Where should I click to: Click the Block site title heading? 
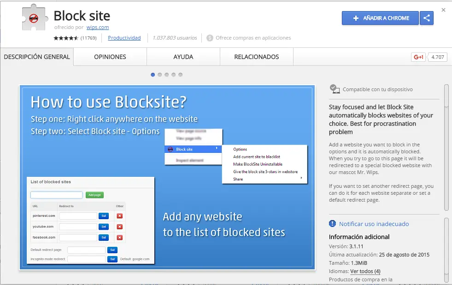click(82, 16)
